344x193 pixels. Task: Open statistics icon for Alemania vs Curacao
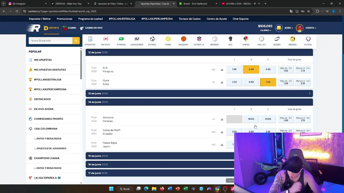(x=222, y=119)
